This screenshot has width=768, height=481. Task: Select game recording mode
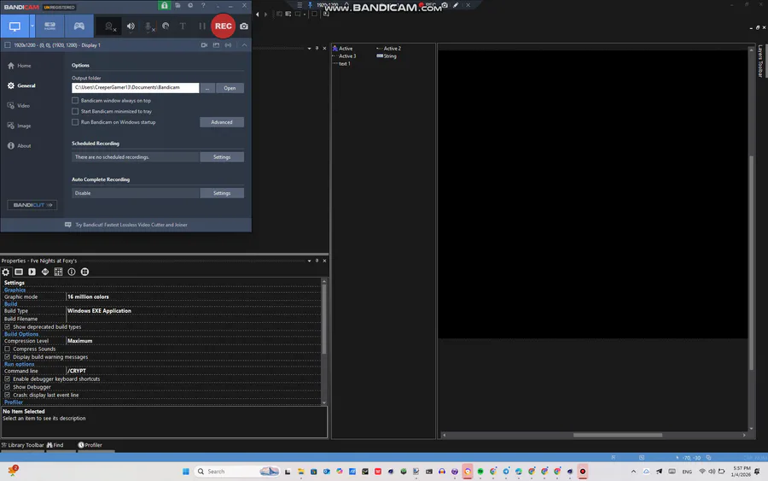[79, 26]
